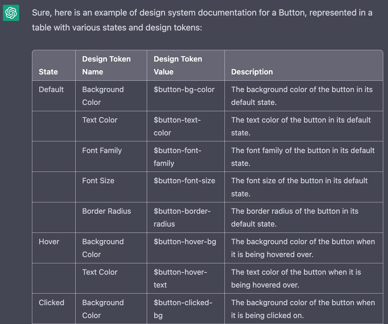Click the $button-bg-color token value
Image resolution: width=388 pixels, height=324 pixels.
pos(184,89)
